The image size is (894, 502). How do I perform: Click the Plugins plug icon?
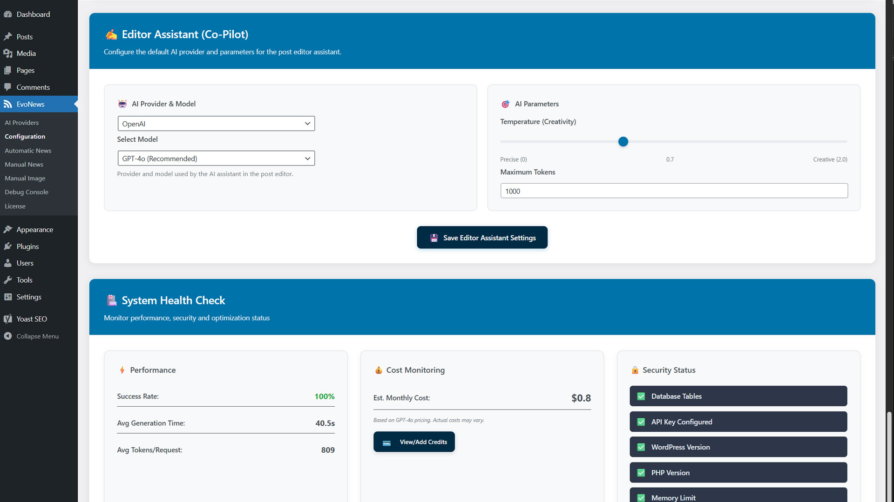point(8,246)
